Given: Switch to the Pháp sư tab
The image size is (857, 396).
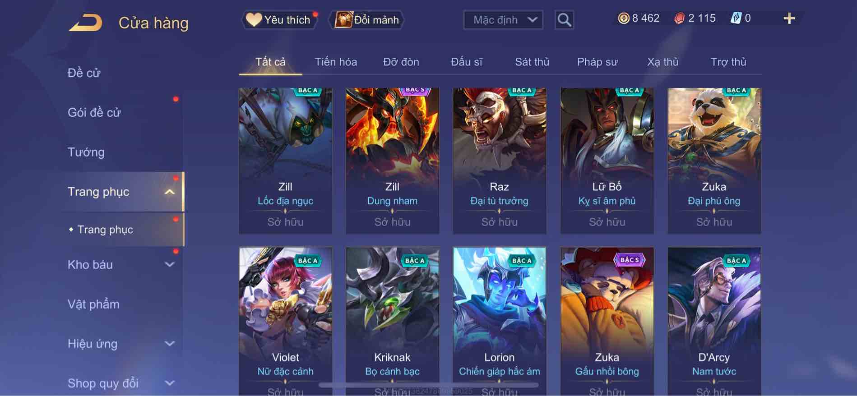Looking at the screenshot, I should pyautogui.click(x=597, y=62).
